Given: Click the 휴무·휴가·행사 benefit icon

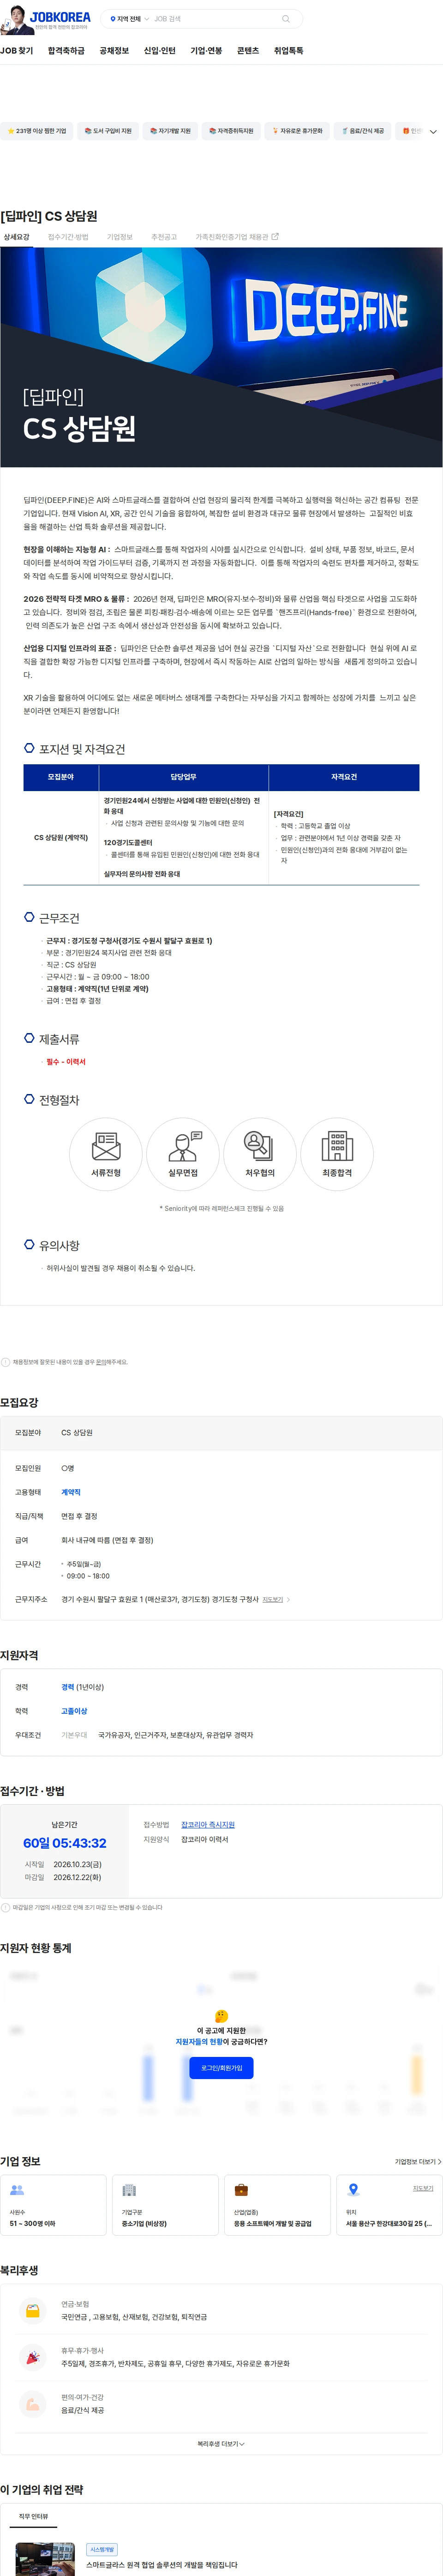Looking at the screenshot, I should tap(33, 2357).
